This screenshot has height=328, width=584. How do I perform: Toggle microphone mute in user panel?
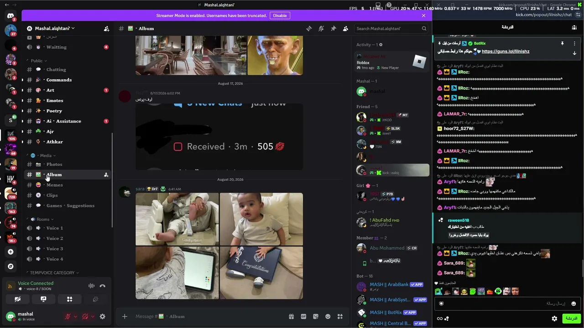pos(68,317)
